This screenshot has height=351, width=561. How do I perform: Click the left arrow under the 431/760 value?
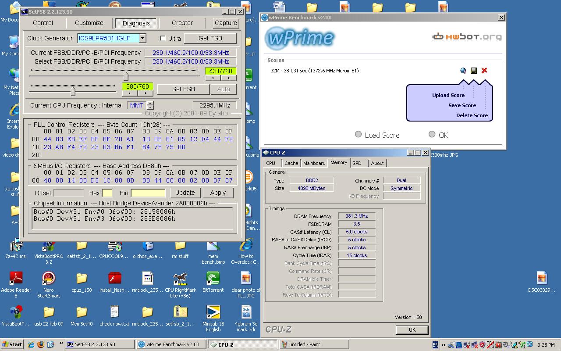click(x=213, y=78)
